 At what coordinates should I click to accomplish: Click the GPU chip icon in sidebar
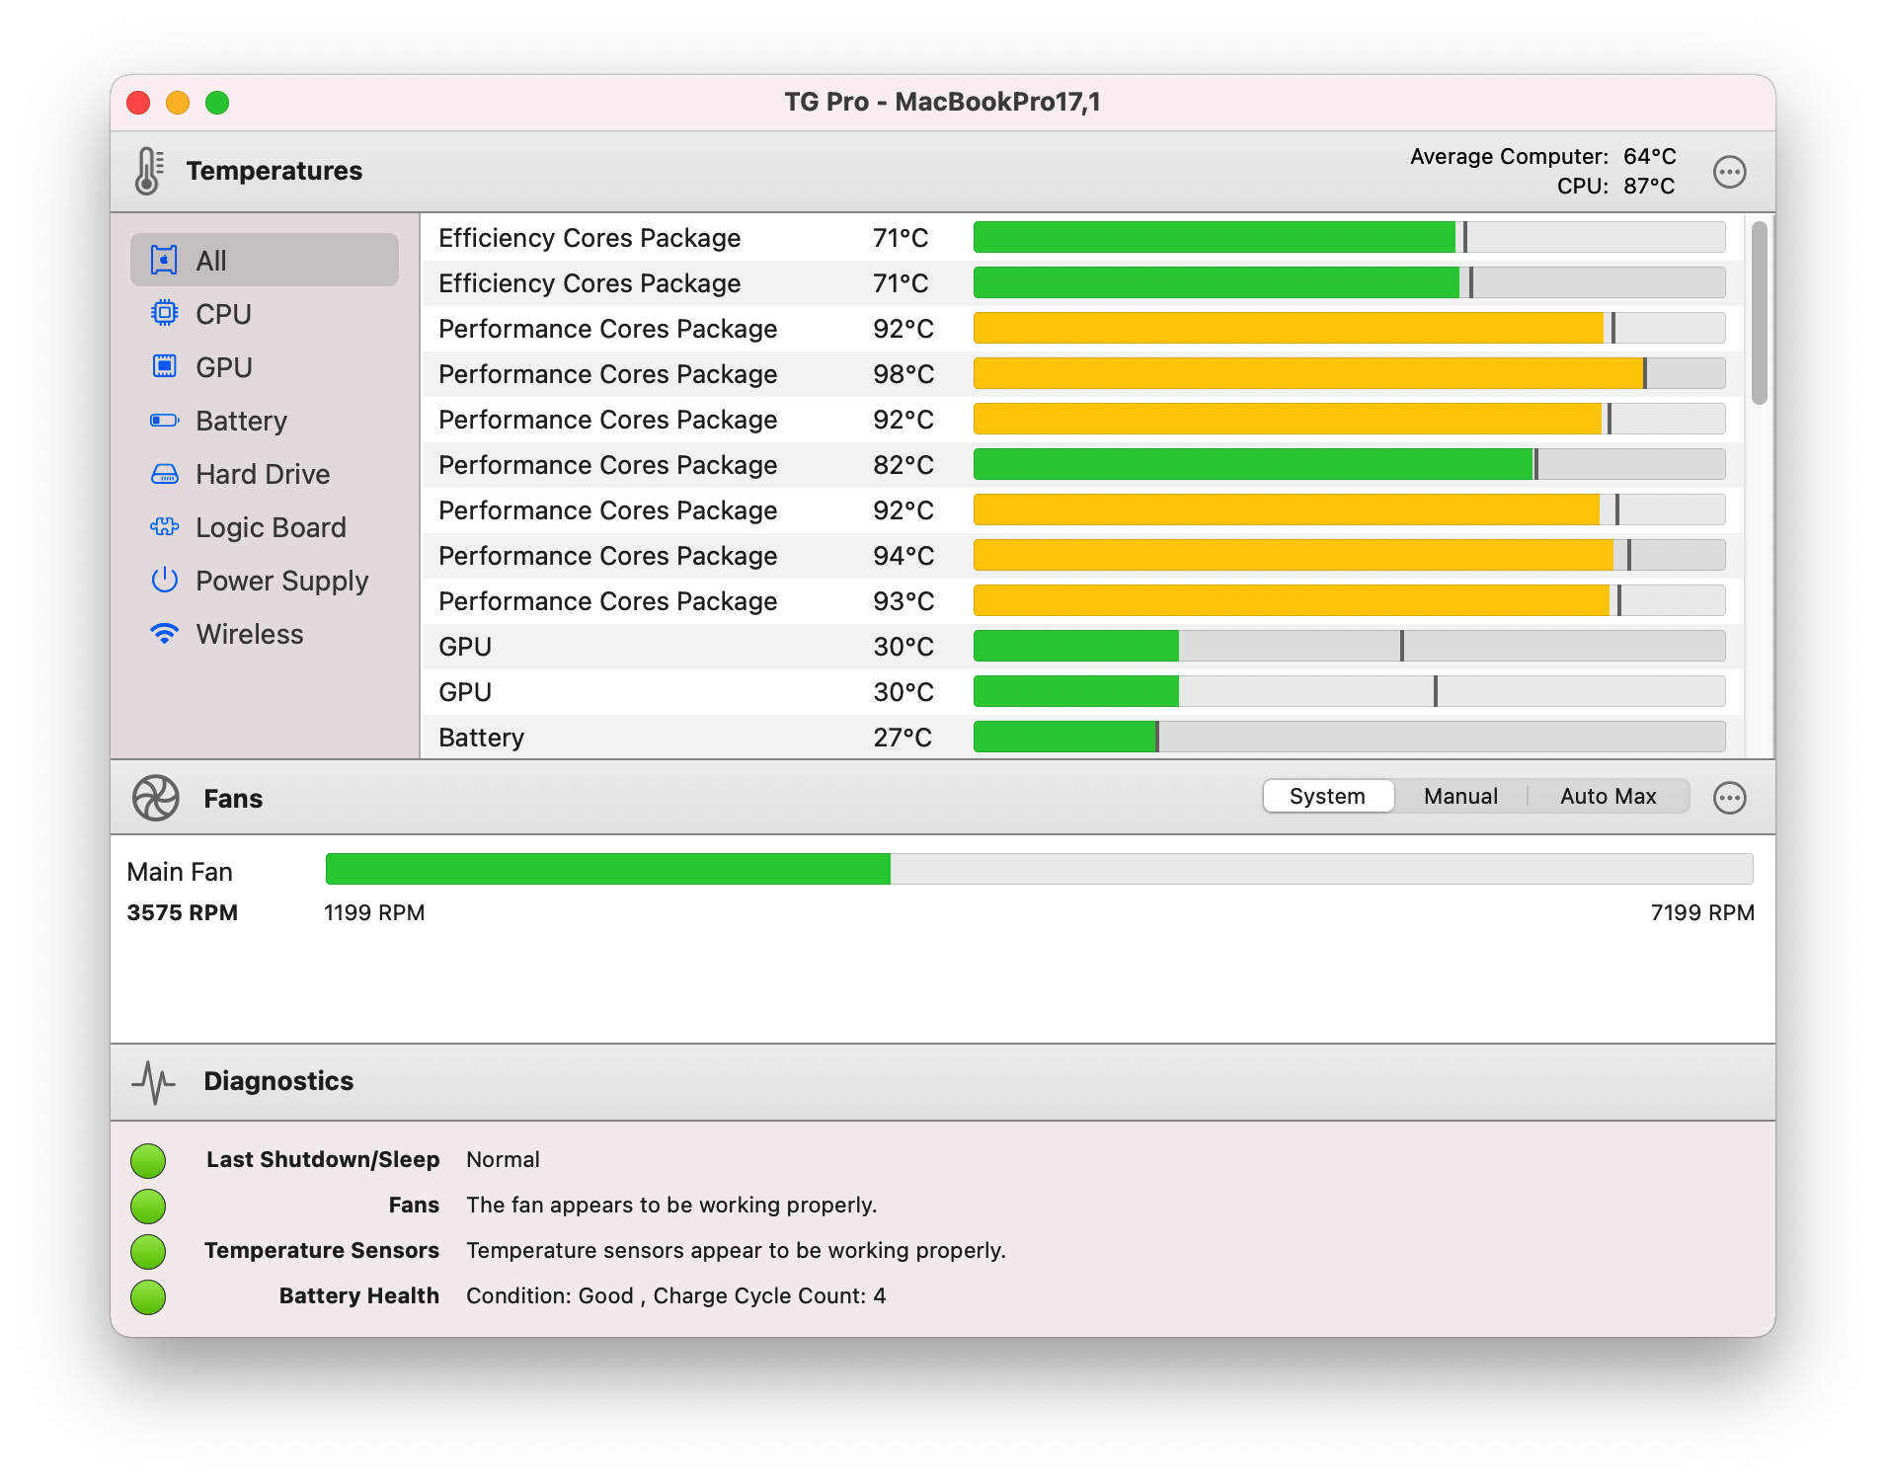[x=164, y=366]
